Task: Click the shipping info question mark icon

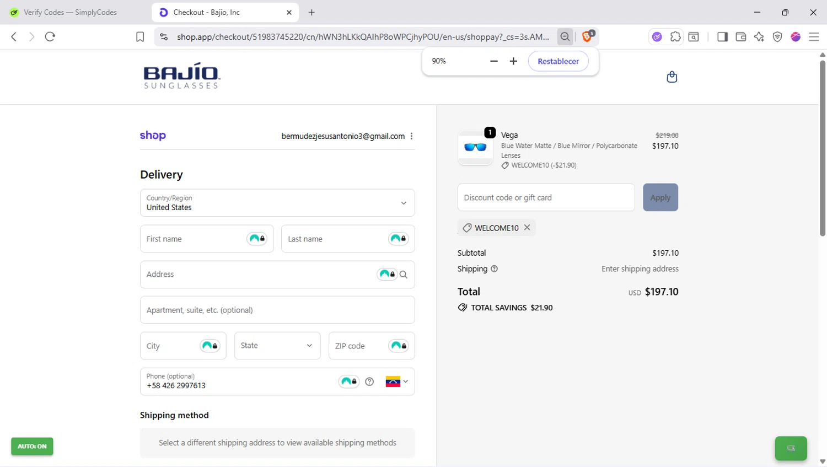Action: (494, 269)
